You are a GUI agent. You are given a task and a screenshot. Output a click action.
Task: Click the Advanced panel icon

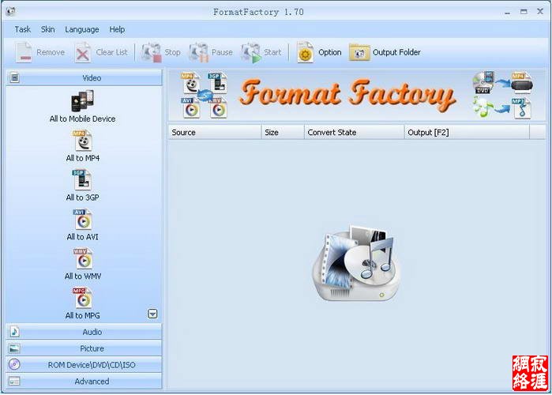pyautogui.click(x=14, y=382)
